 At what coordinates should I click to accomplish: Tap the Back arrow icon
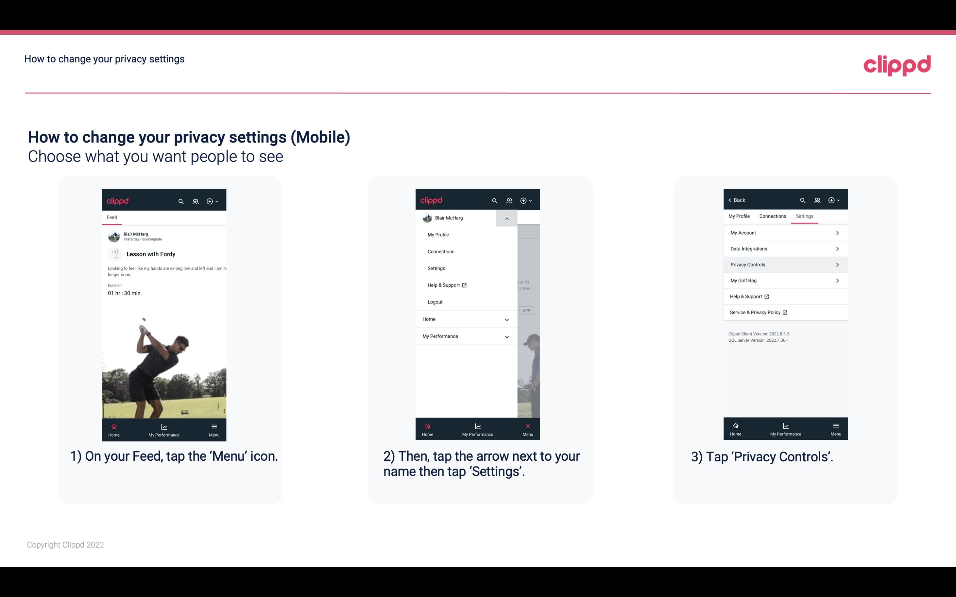point(731,200)
